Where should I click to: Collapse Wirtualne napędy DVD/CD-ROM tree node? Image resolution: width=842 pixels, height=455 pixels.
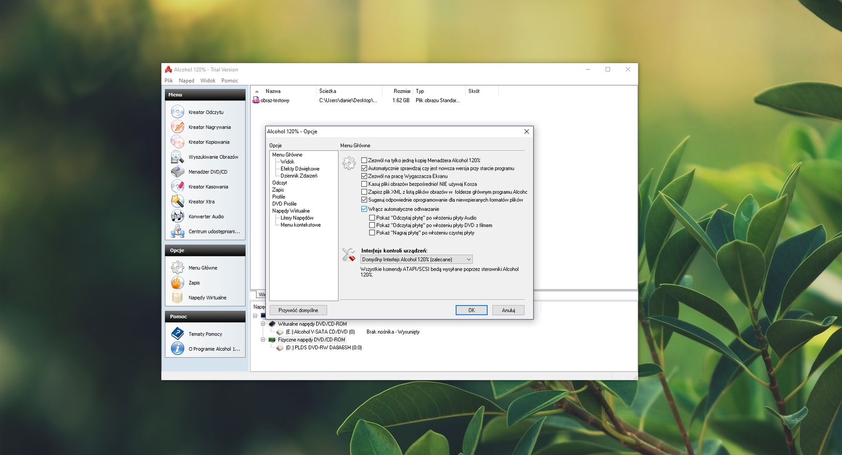click(x=263, y=324)
